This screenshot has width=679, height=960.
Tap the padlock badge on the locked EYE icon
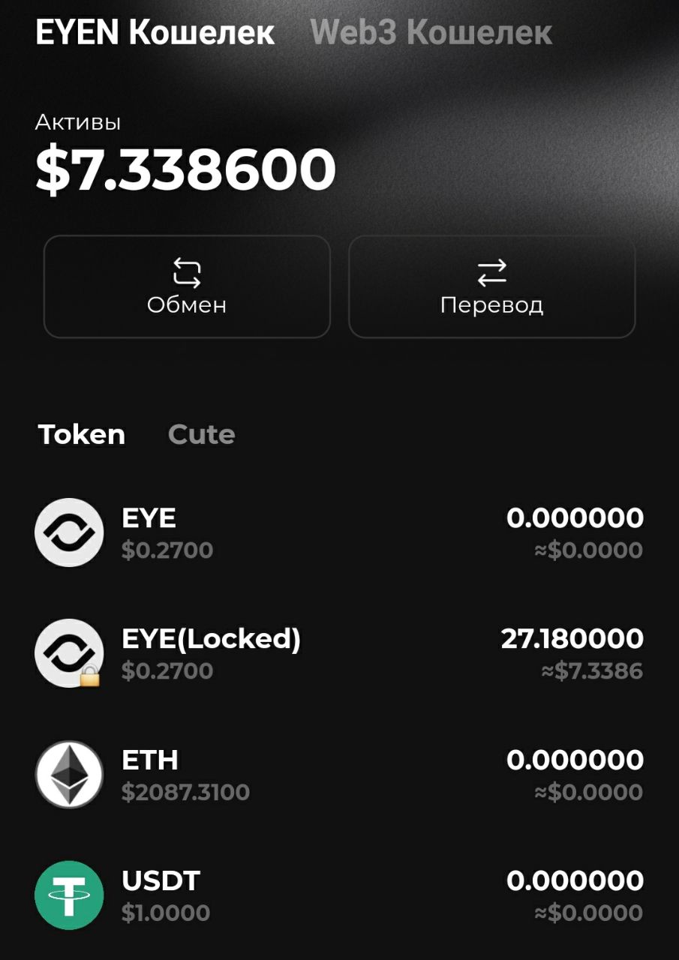(90, 676)
